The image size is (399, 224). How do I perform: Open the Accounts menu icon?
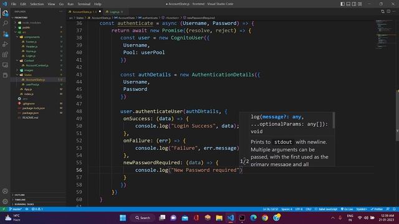pyautogui.click(x=5, y=191)
